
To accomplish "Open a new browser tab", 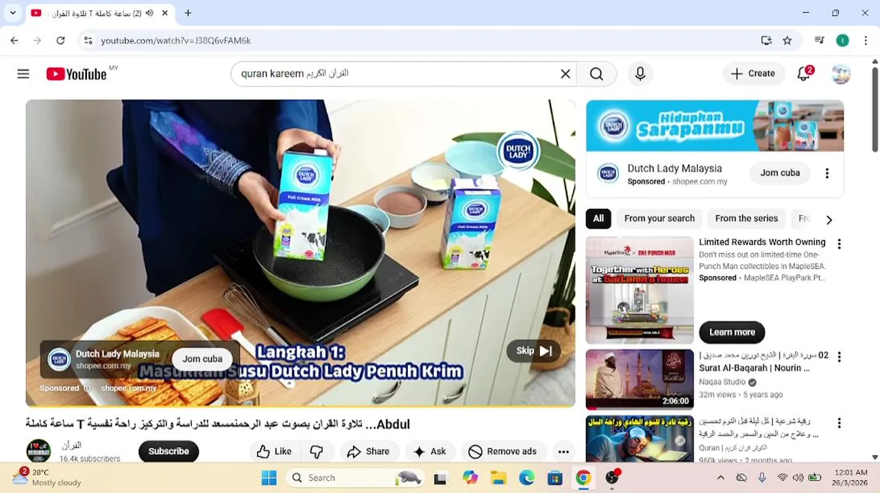I will coord(188,13).
